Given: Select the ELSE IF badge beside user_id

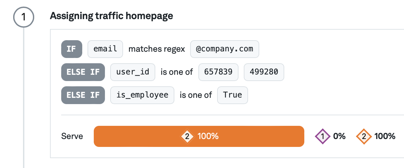Looking at the screenshot, I should (83, 72).
